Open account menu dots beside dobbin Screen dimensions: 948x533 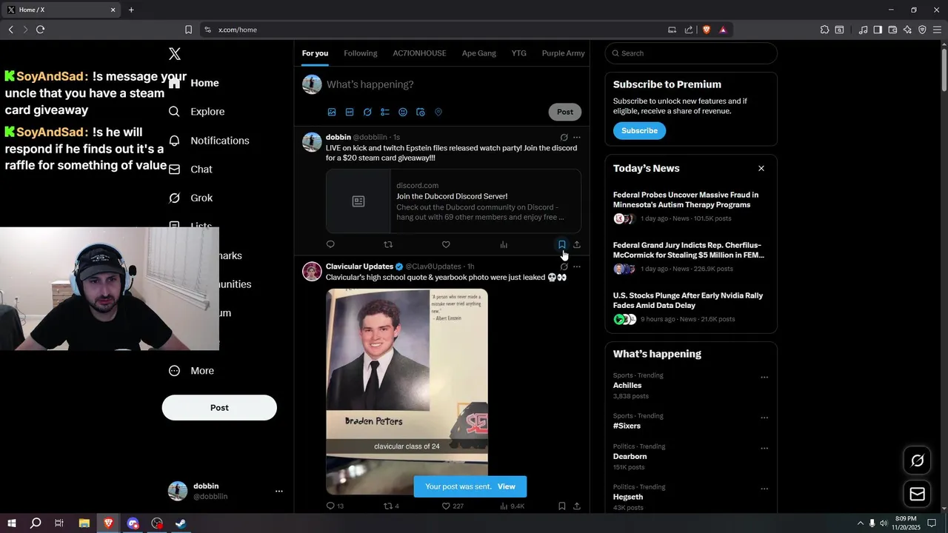(x=279, y=491)
